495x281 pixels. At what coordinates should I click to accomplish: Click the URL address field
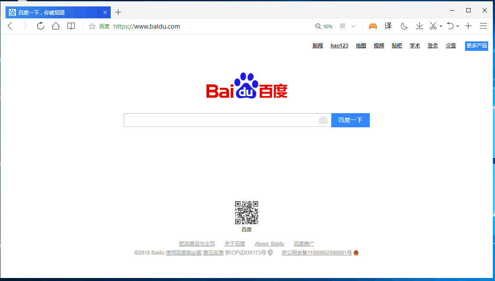pos(147,26)
